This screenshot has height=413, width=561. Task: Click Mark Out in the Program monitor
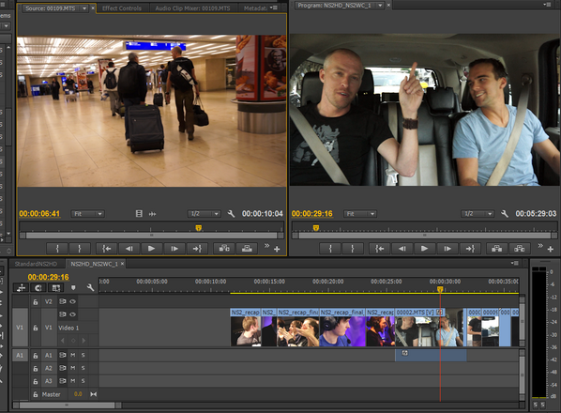click(x=353, y=249)
